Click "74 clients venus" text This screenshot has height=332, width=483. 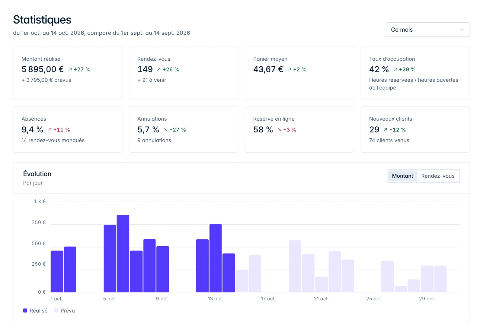[389, 140]
